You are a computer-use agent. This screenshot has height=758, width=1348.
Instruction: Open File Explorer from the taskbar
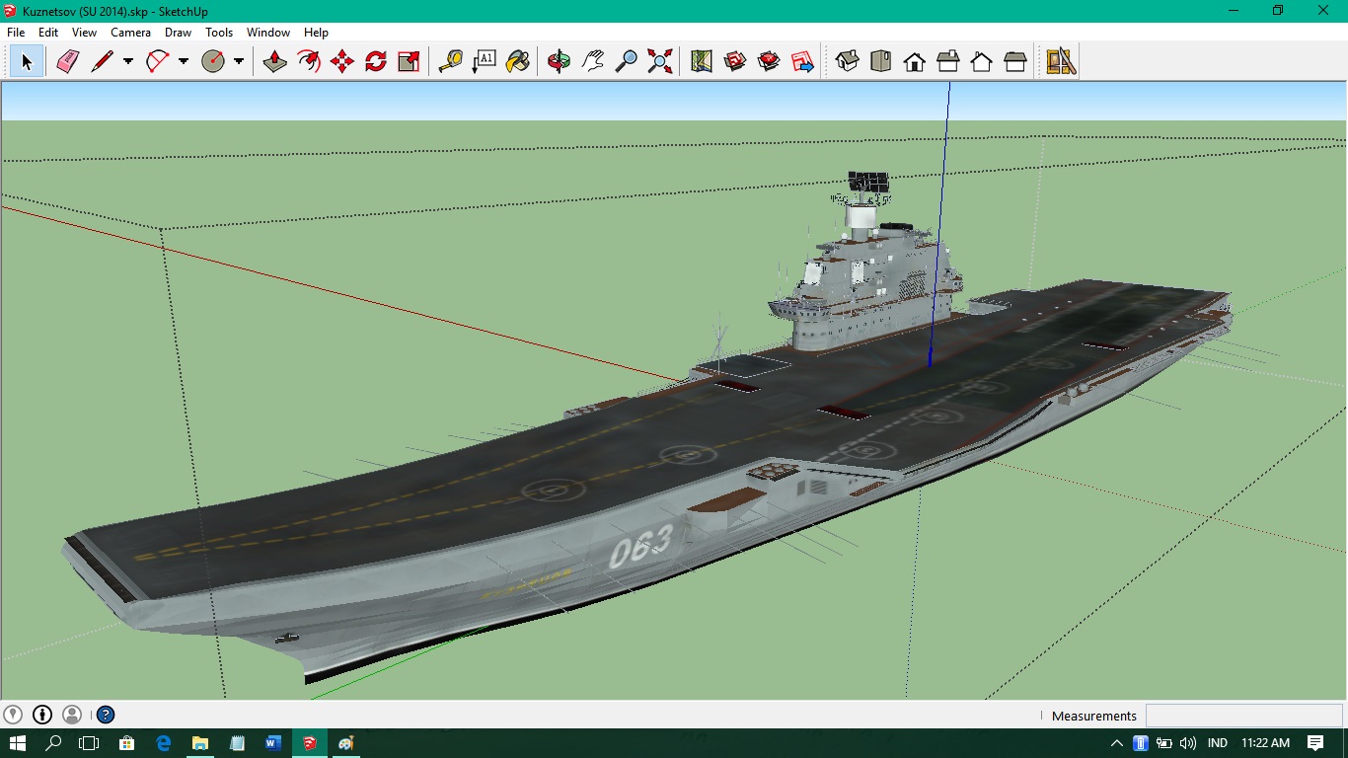[x=200, y=743]
